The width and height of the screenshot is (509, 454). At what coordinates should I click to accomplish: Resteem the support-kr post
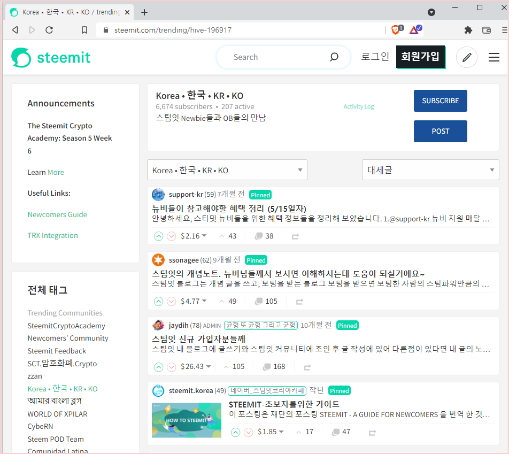[295, 236]
